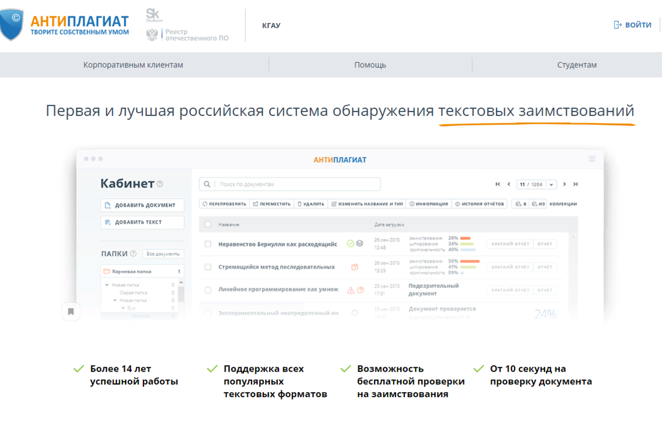Open document Неравенство Бернулли как расходящийс
This screenshot has width=662, height=423.
pos(277,244)
